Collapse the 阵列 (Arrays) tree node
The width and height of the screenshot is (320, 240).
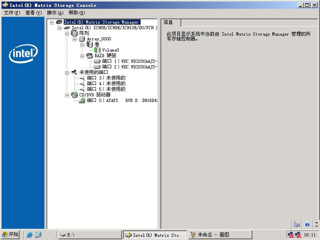coord(67,34)
